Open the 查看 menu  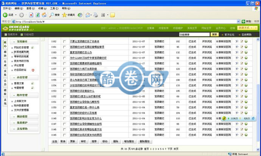tap(31, 8)
